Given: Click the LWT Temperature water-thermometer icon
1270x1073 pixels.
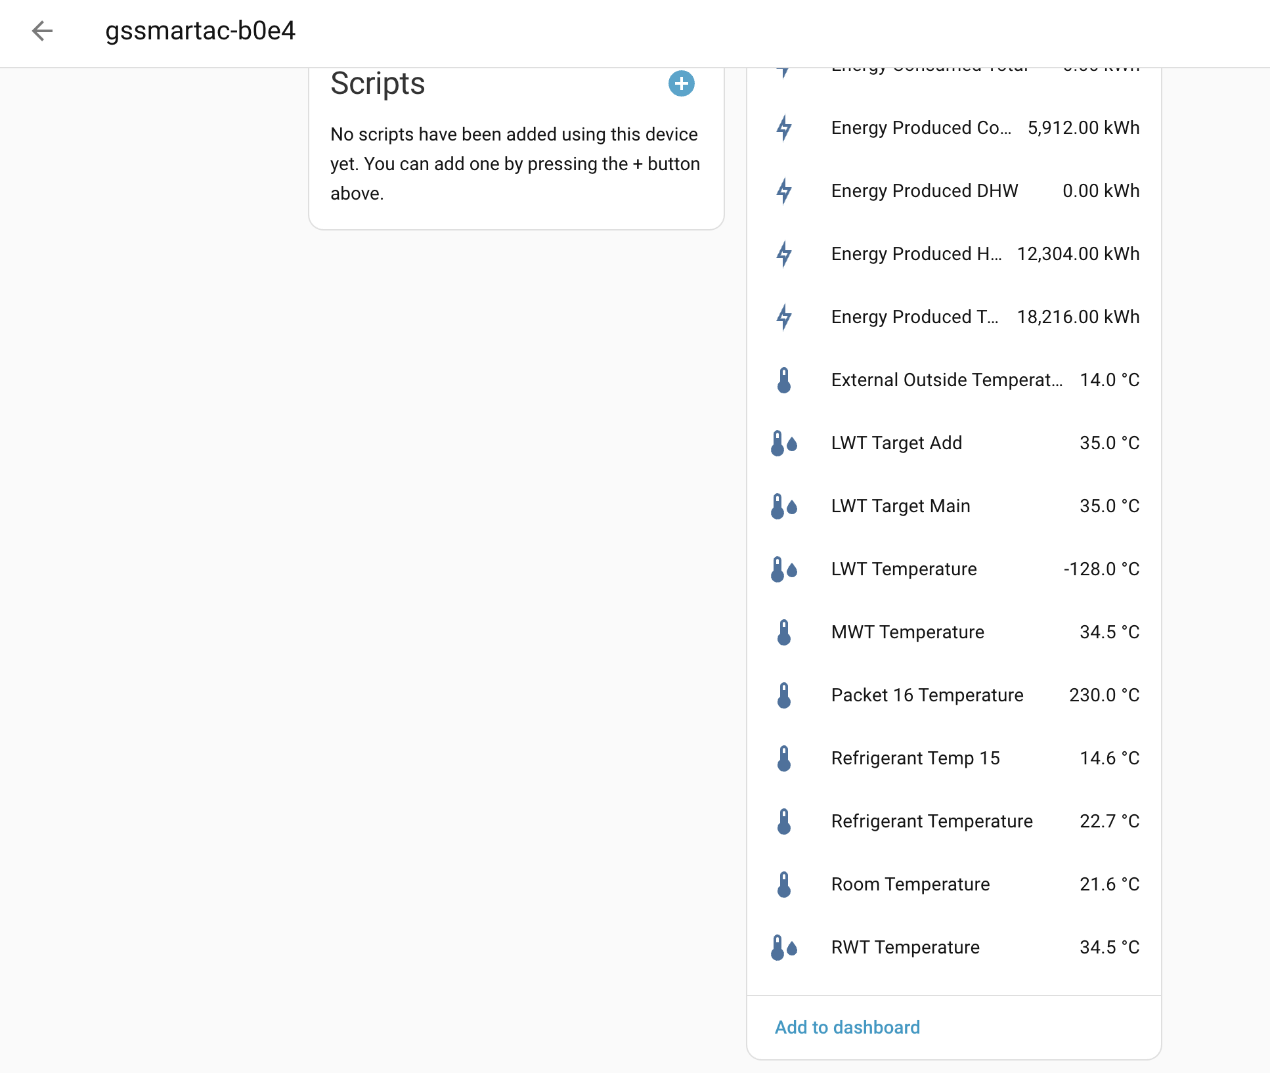Looking at the screenshot, I should [x=783, y=569].
